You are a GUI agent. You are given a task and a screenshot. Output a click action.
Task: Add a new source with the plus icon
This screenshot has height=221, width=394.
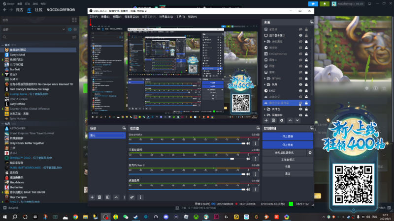click(x=266, y=120)
